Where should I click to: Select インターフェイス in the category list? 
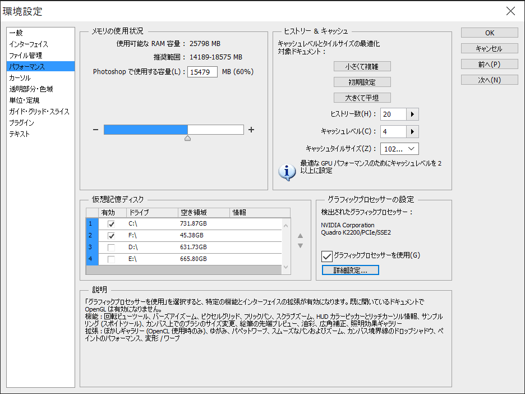[x=29, y=44]
